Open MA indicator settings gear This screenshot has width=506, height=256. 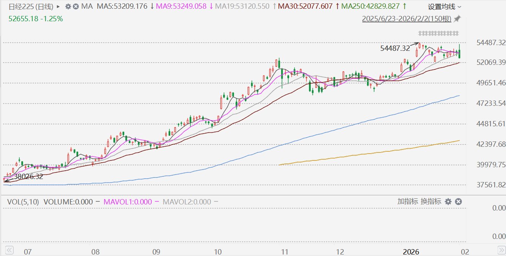(68, 6)
